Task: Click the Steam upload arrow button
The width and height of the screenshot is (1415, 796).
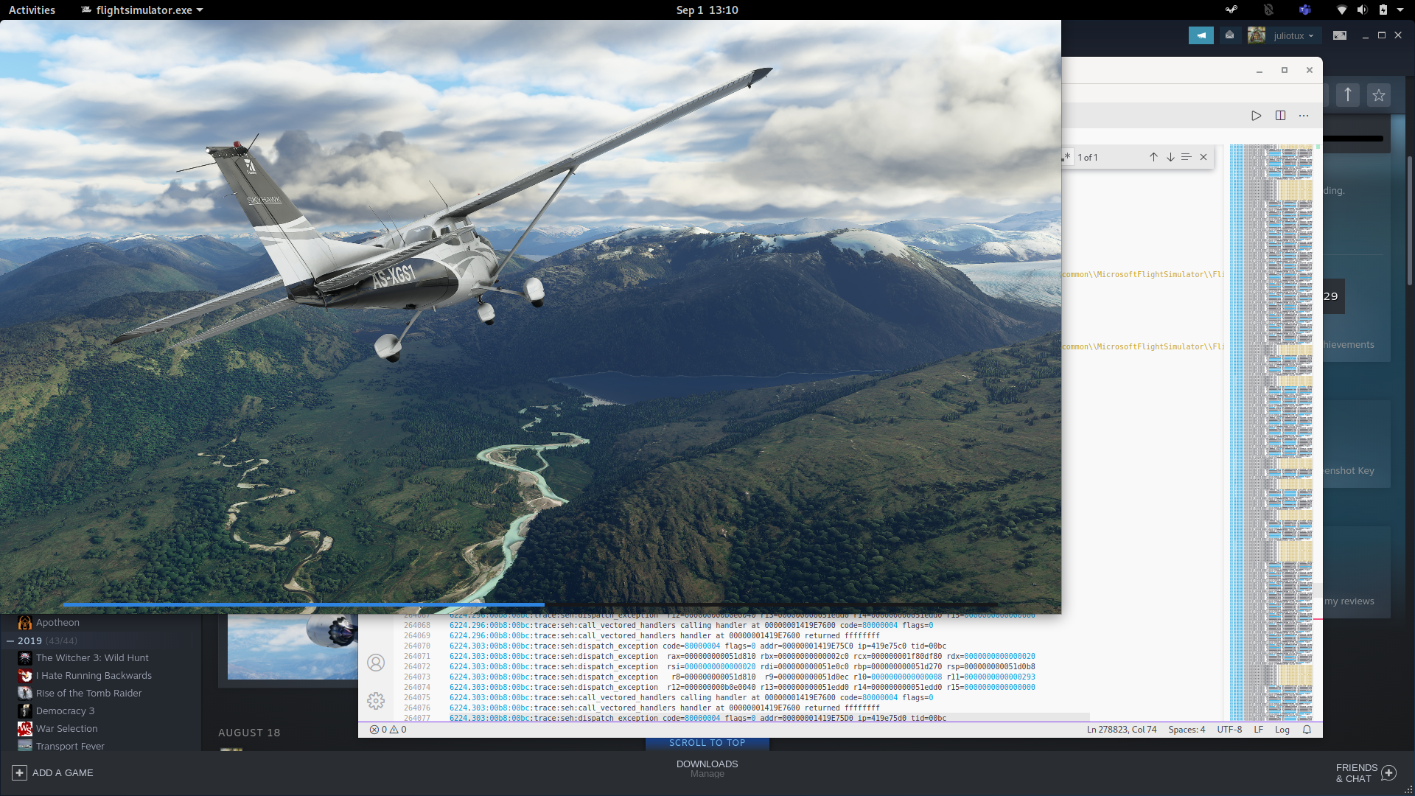Action: (1348, 95)
